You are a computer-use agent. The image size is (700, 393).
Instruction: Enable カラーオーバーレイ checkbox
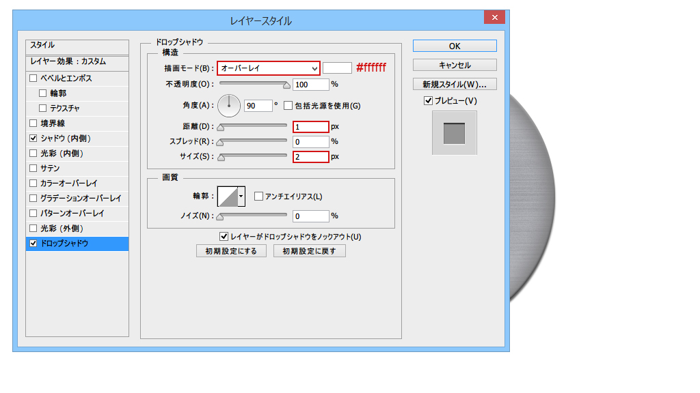pos(33,183)
